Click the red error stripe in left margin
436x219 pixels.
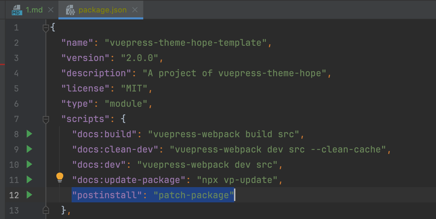point(2,64)
